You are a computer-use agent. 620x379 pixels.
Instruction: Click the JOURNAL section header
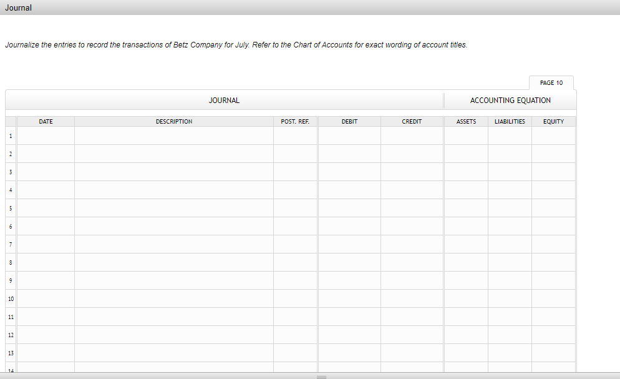click(x=223, y=100)
